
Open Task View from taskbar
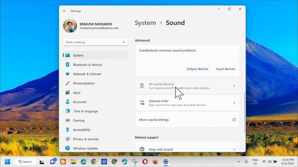click(x=41, y=162)
